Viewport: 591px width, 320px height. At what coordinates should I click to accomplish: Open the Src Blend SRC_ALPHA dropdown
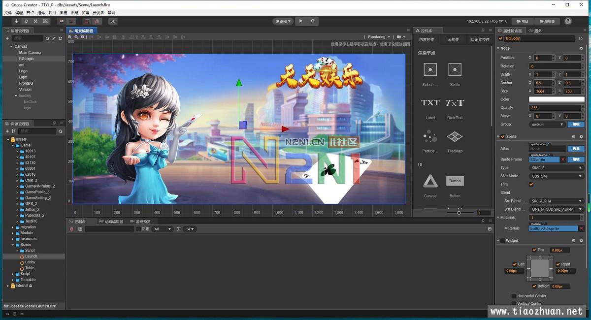click(x=557, y=201)
